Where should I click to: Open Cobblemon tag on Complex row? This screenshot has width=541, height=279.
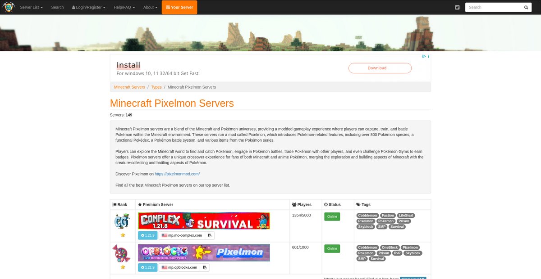[x=367, y=216]
